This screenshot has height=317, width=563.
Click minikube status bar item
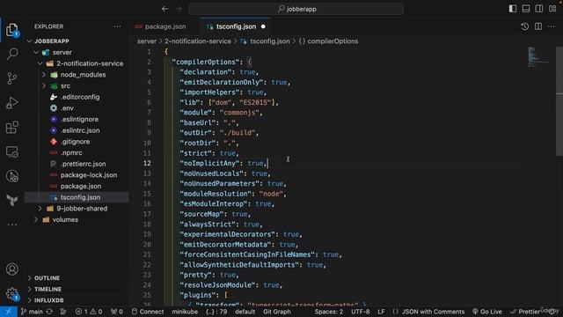tap(185, 312)
